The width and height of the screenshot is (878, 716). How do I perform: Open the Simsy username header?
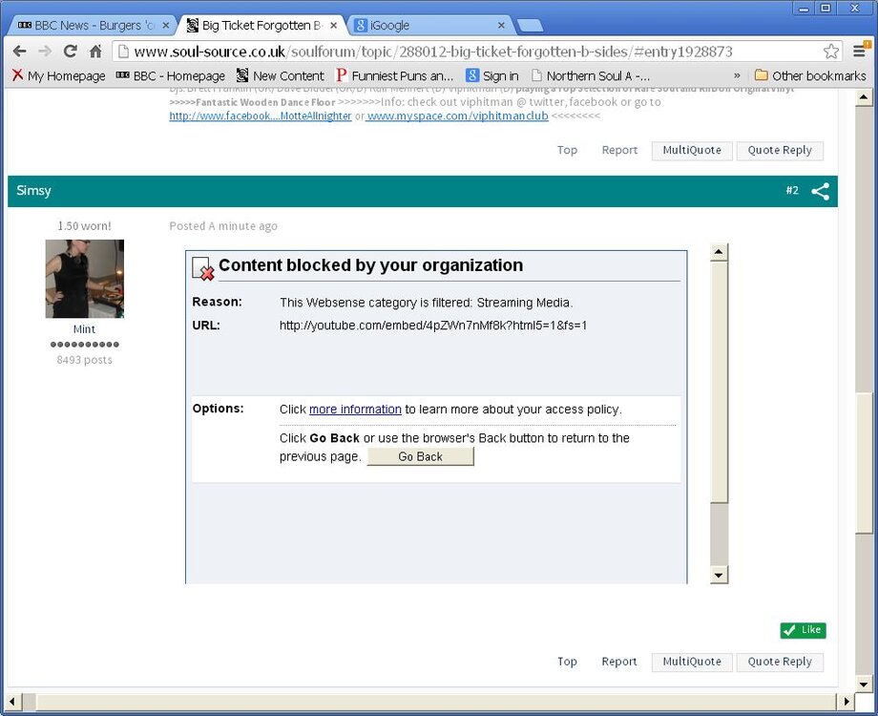pyautogui.click(x=33, y=191)
